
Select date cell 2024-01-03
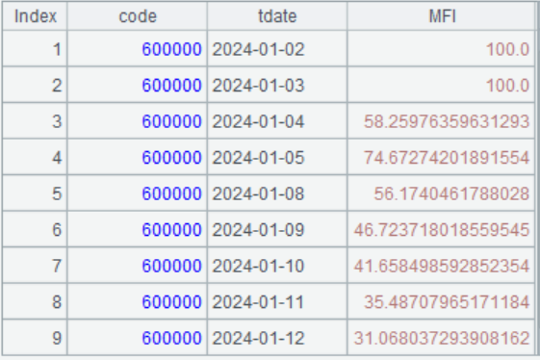click(x=277, y=85)
